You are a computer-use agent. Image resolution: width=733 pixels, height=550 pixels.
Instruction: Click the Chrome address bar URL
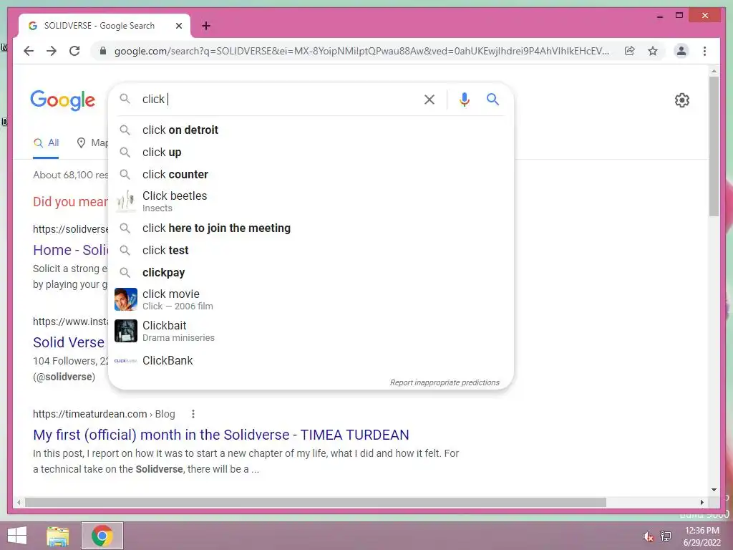(361, 51)
